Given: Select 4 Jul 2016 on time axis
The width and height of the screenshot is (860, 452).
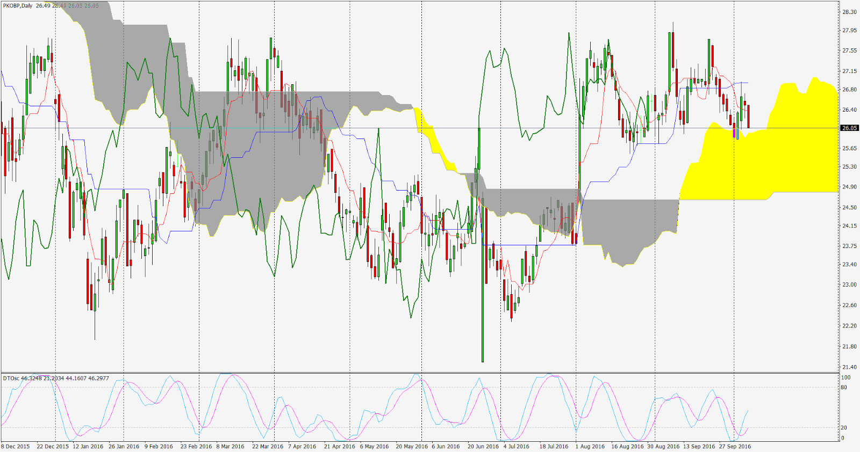Looking at the screenshot, I should pyautogui.click(x=517, y=447).
